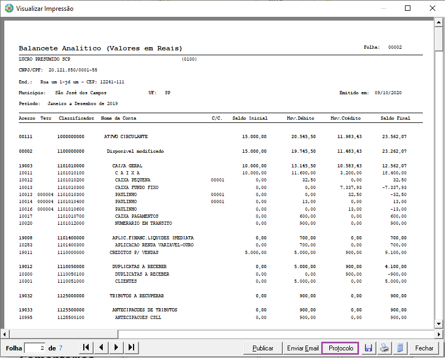
Task: Click the saldo final value 23.562,07
Action: [x=394, y=136]
